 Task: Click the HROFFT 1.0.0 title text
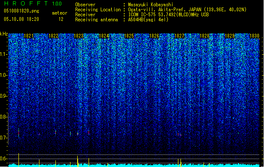pyautogui.click(x=33, y=3)
